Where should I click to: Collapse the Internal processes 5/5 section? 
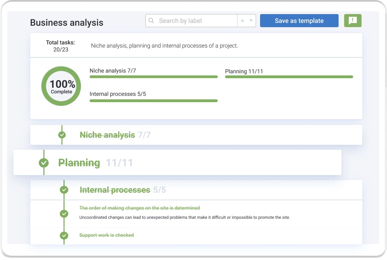pyautogui.click(x=115, y=190)
